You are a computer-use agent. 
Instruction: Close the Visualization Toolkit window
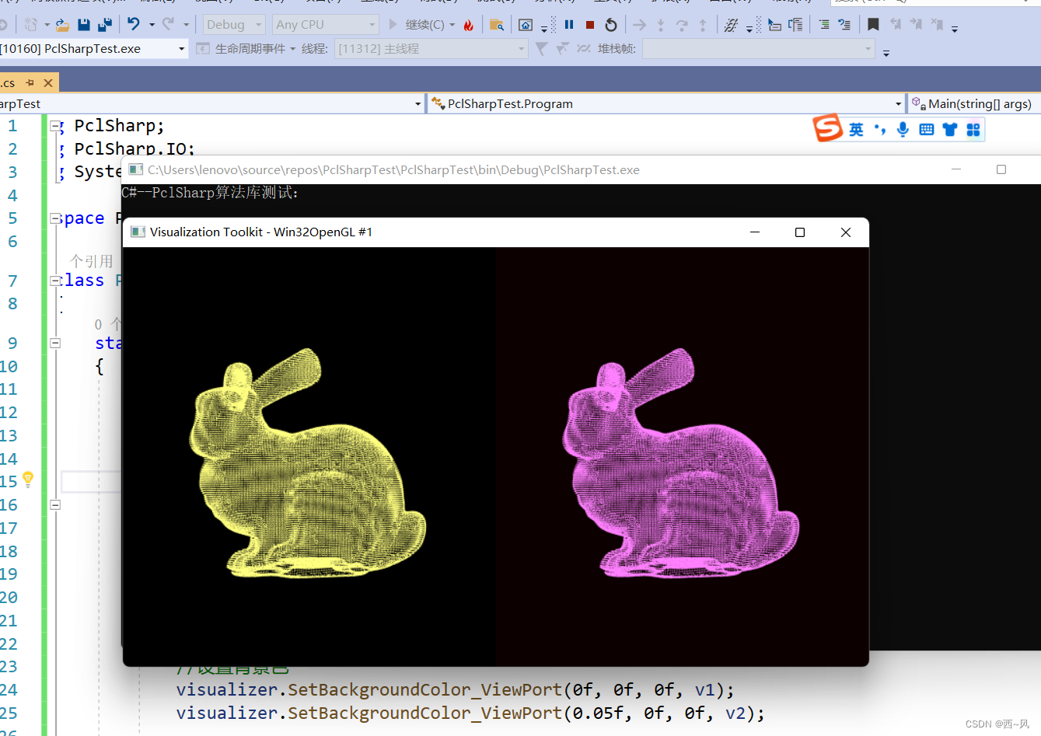point(846,232)
